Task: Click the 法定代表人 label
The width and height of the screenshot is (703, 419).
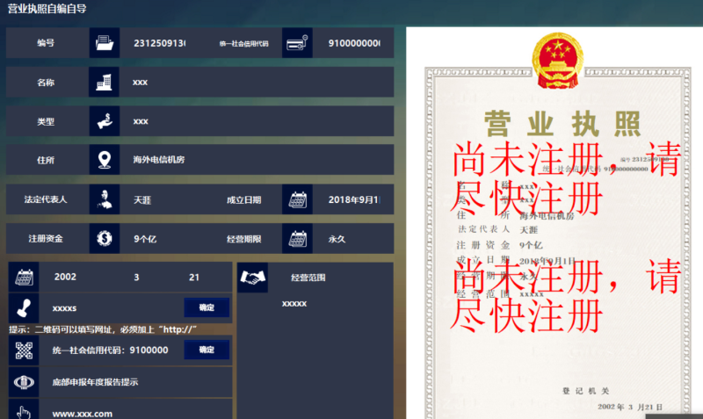Action: (46, 199)
